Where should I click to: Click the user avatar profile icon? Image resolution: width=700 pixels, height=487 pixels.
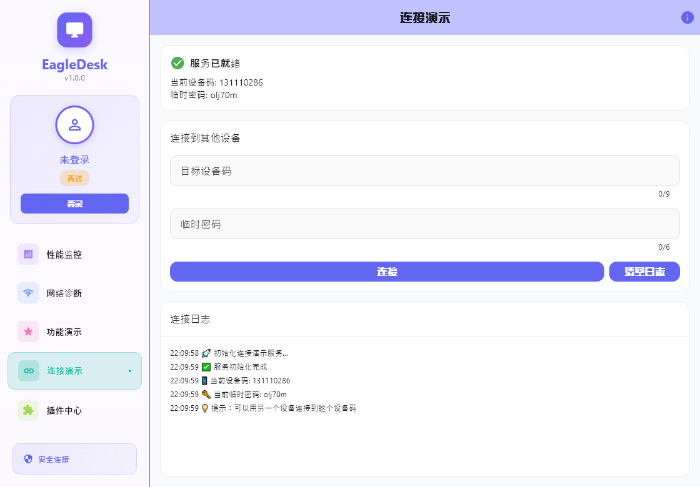click(74, 124)
